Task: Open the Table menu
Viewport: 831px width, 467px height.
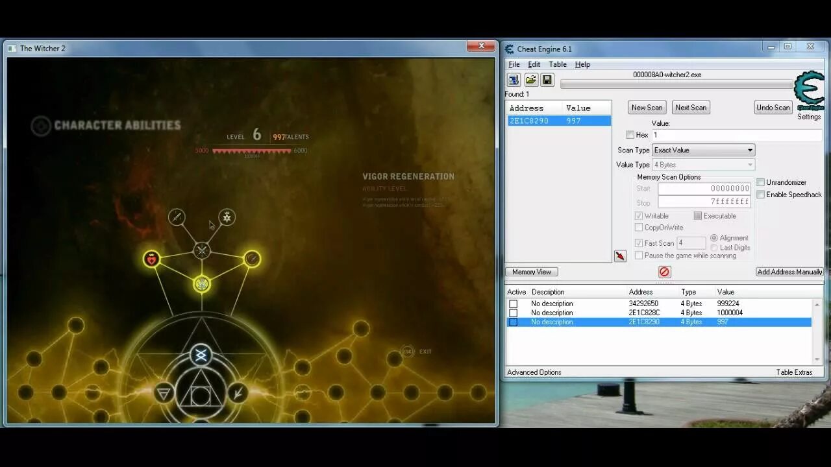Action: pos(558,64)
